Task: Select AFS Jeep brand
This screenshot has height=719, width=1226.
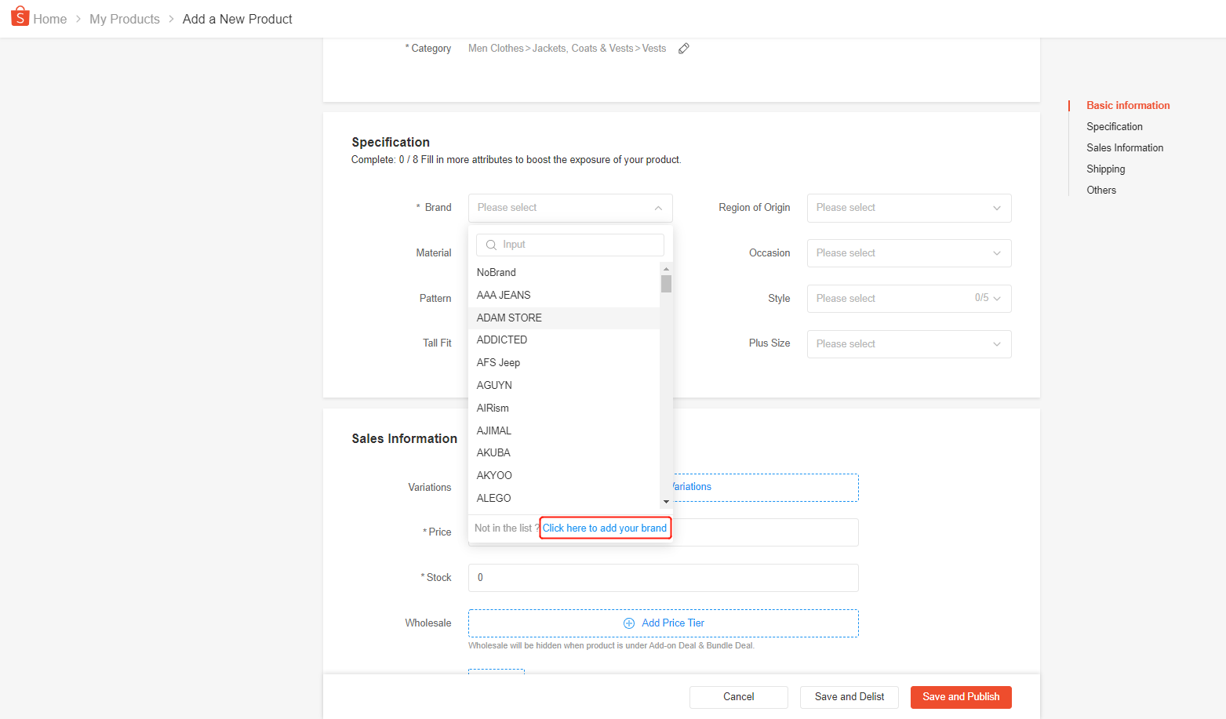Action: [x=564, y=362]
